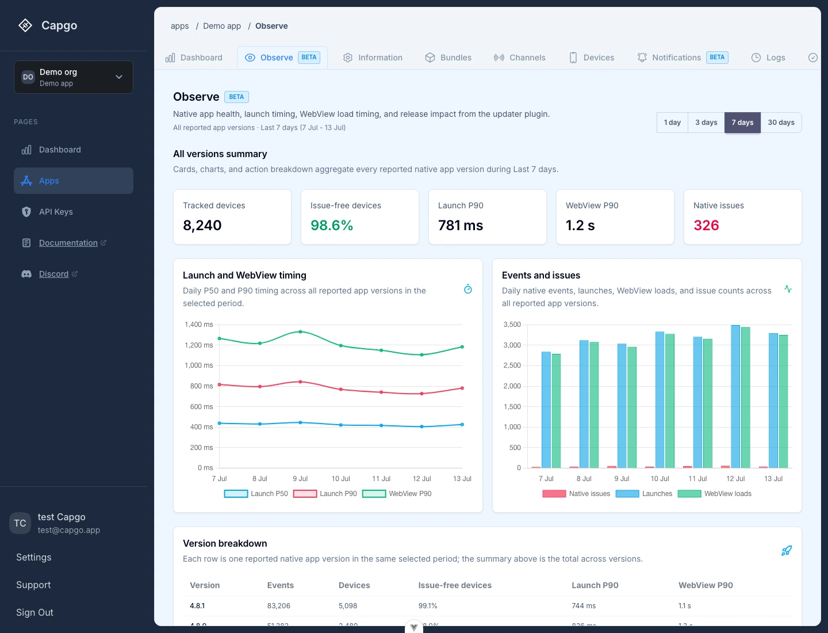Click the Tracked devices card
828x633 pixels.
(232, 217)
